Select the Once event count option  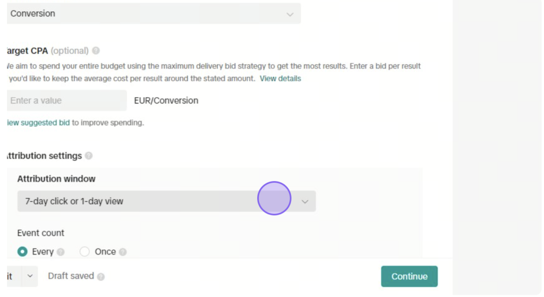84,251
